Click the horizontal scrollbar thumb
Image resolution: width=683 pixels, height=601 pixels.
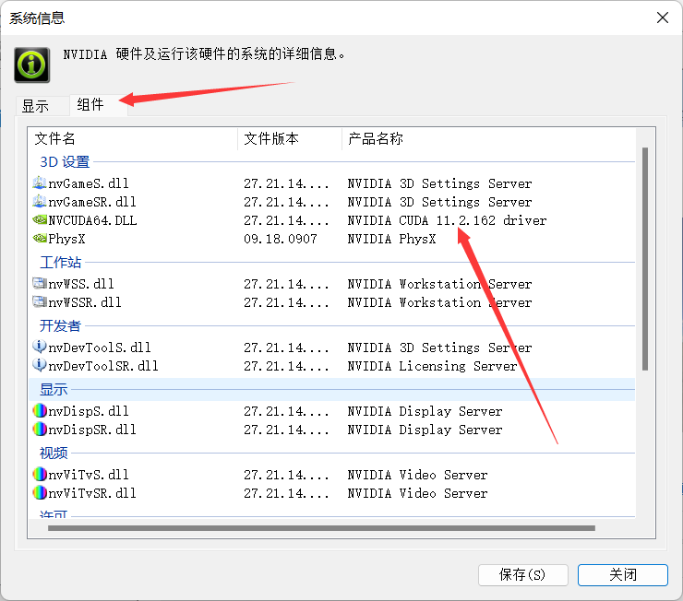[321, 528]
